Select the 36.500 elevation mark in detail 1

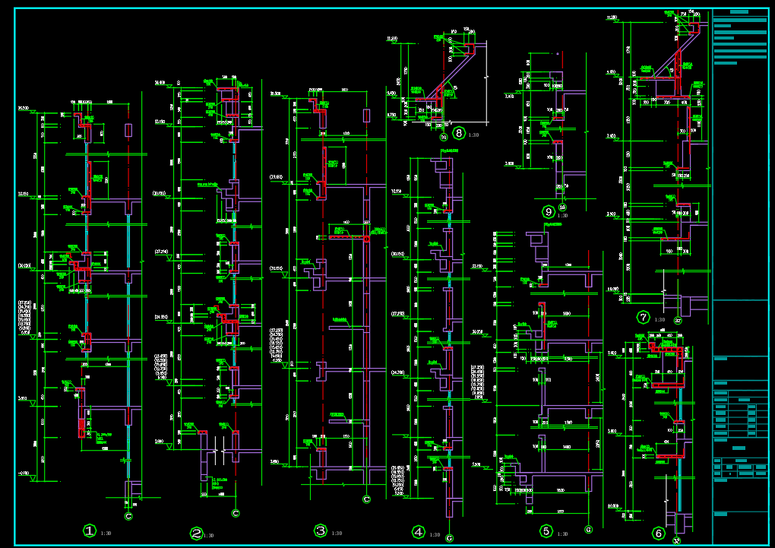pos(24,108)
